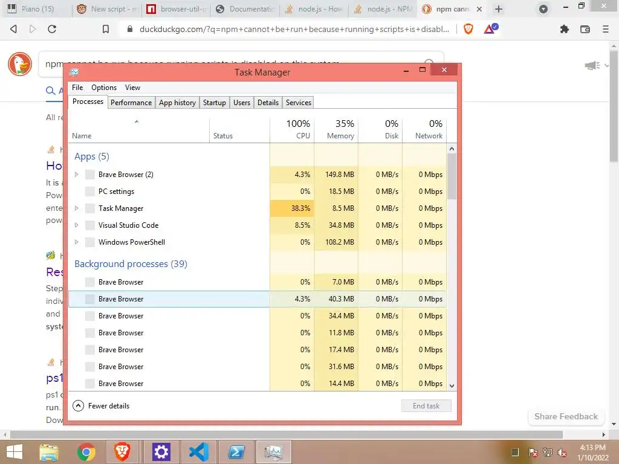Switch to the Performance tab
The width and height of the screenshot is (619, 464).
(x=131, y=103)
